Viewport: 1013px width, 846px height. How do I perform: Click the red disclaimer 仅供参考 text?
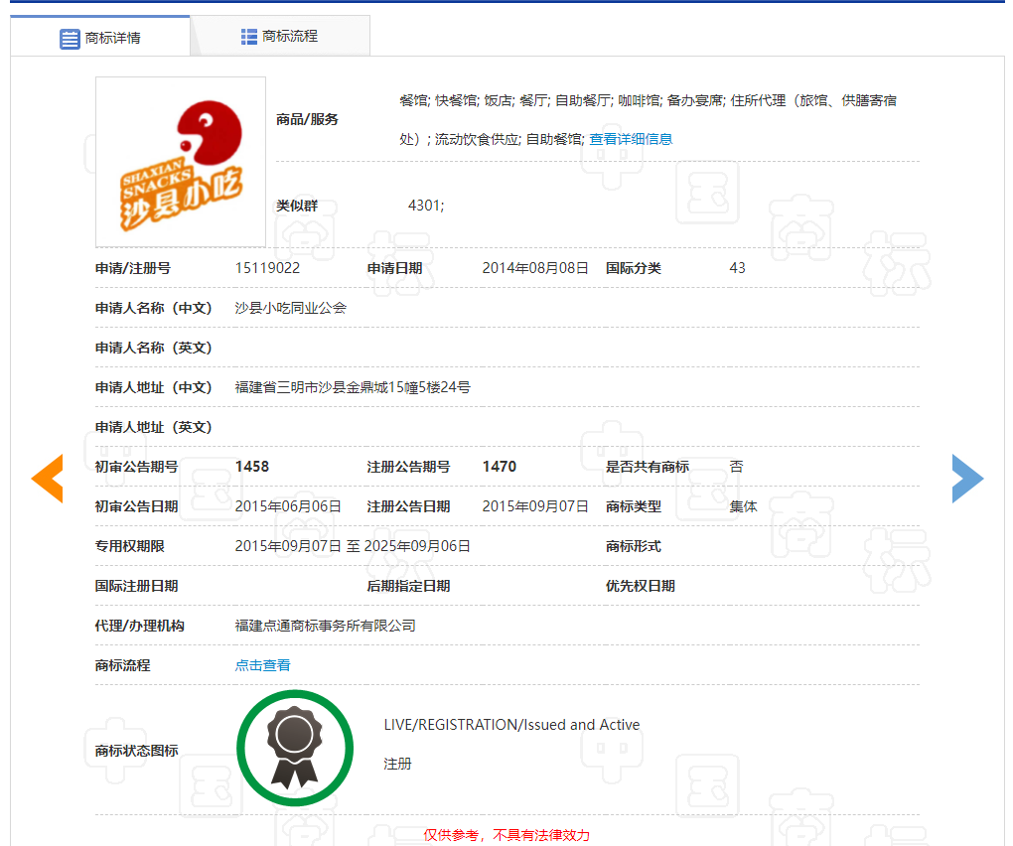(506, 835)
